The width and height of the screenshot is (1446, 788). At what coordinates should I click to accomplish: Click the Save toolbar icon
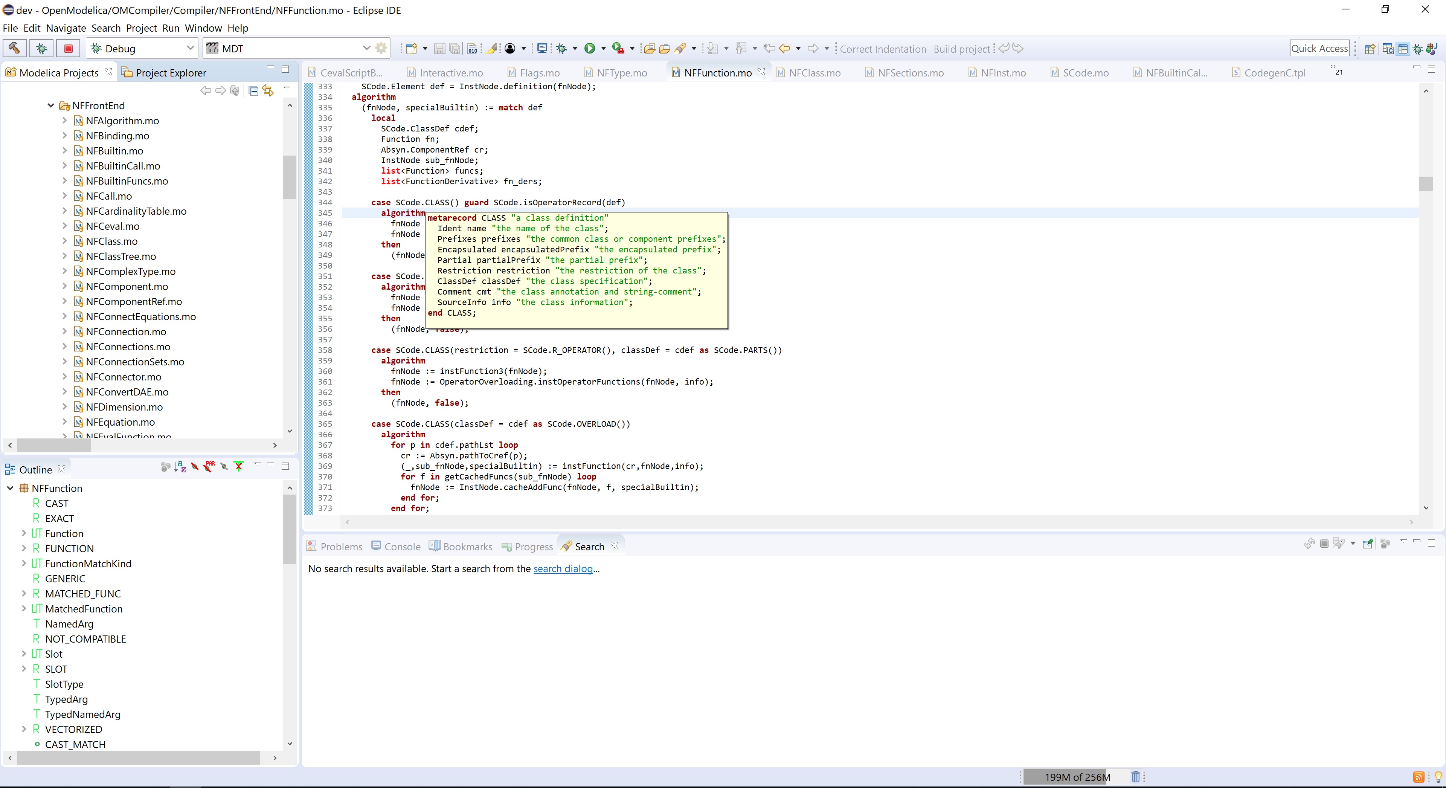pyautogui.click(x=439, y=49)
